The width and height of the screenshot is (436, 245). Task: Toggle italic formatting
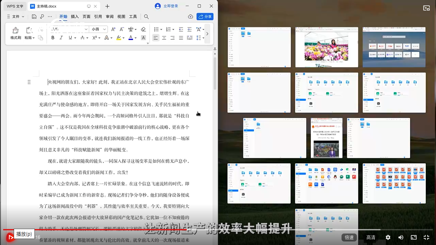[61, 38]
